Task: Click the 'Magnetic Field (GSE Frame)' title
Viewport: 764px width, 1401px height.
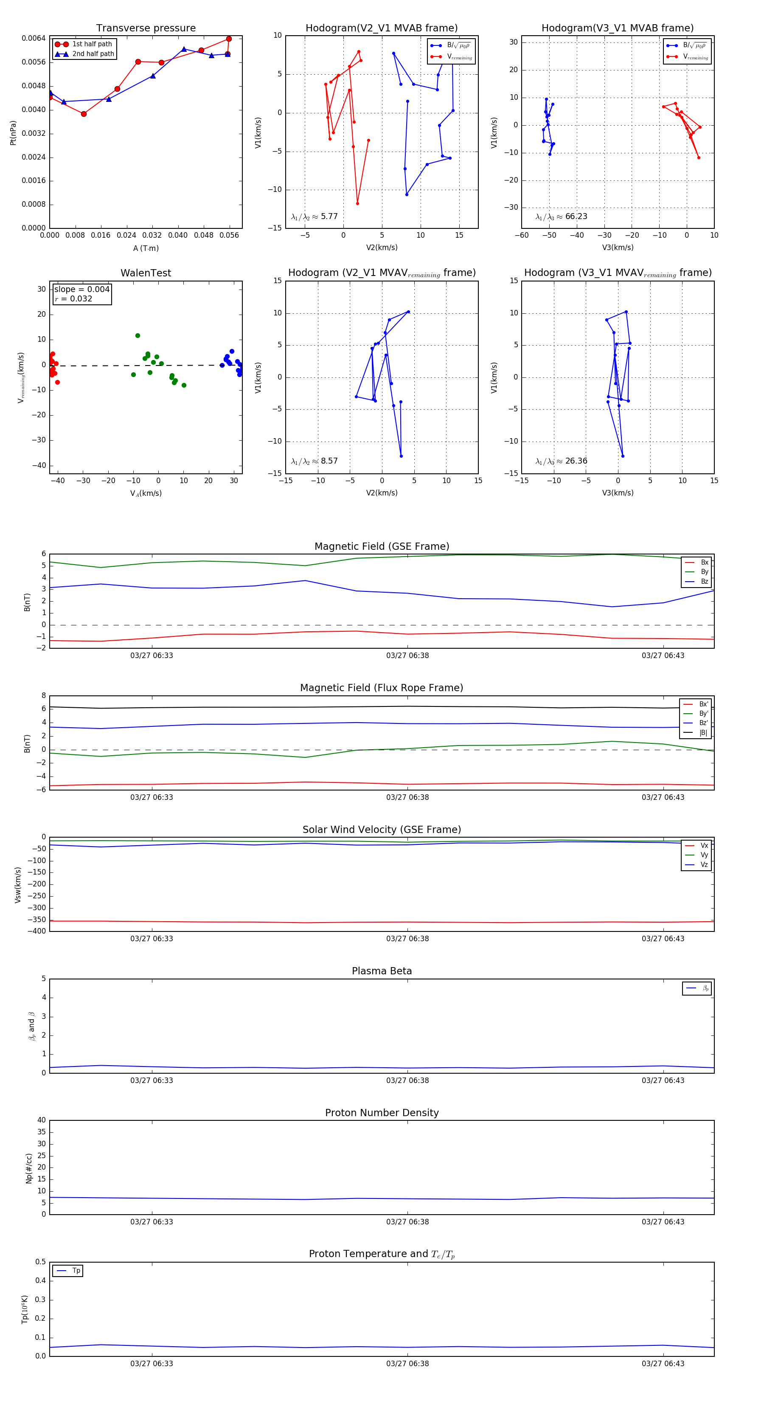Action: click(382, 546)
